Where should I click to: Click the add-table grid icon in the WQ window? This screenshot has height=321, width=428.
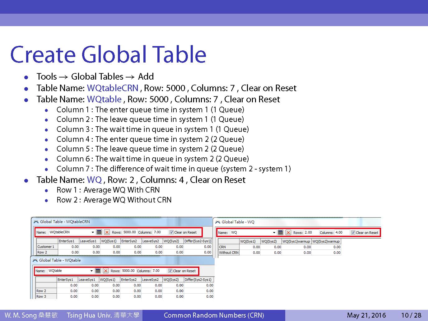click(x=281, y=232)
